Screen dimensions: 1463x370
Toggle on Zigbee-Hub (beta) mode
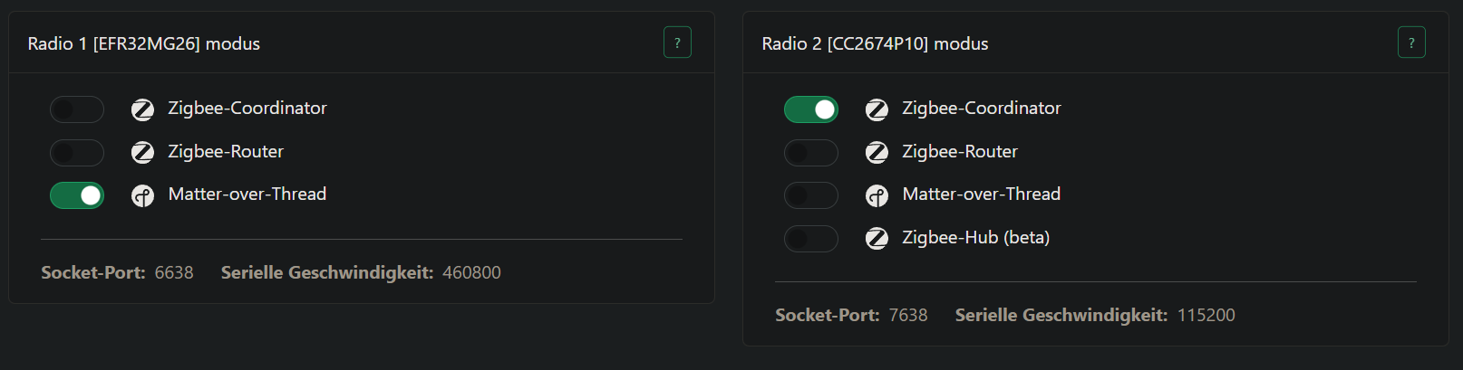click(x=811, y=238)
